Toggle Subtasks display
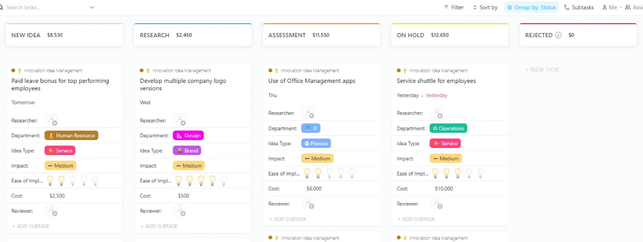 tap(579, 7)
